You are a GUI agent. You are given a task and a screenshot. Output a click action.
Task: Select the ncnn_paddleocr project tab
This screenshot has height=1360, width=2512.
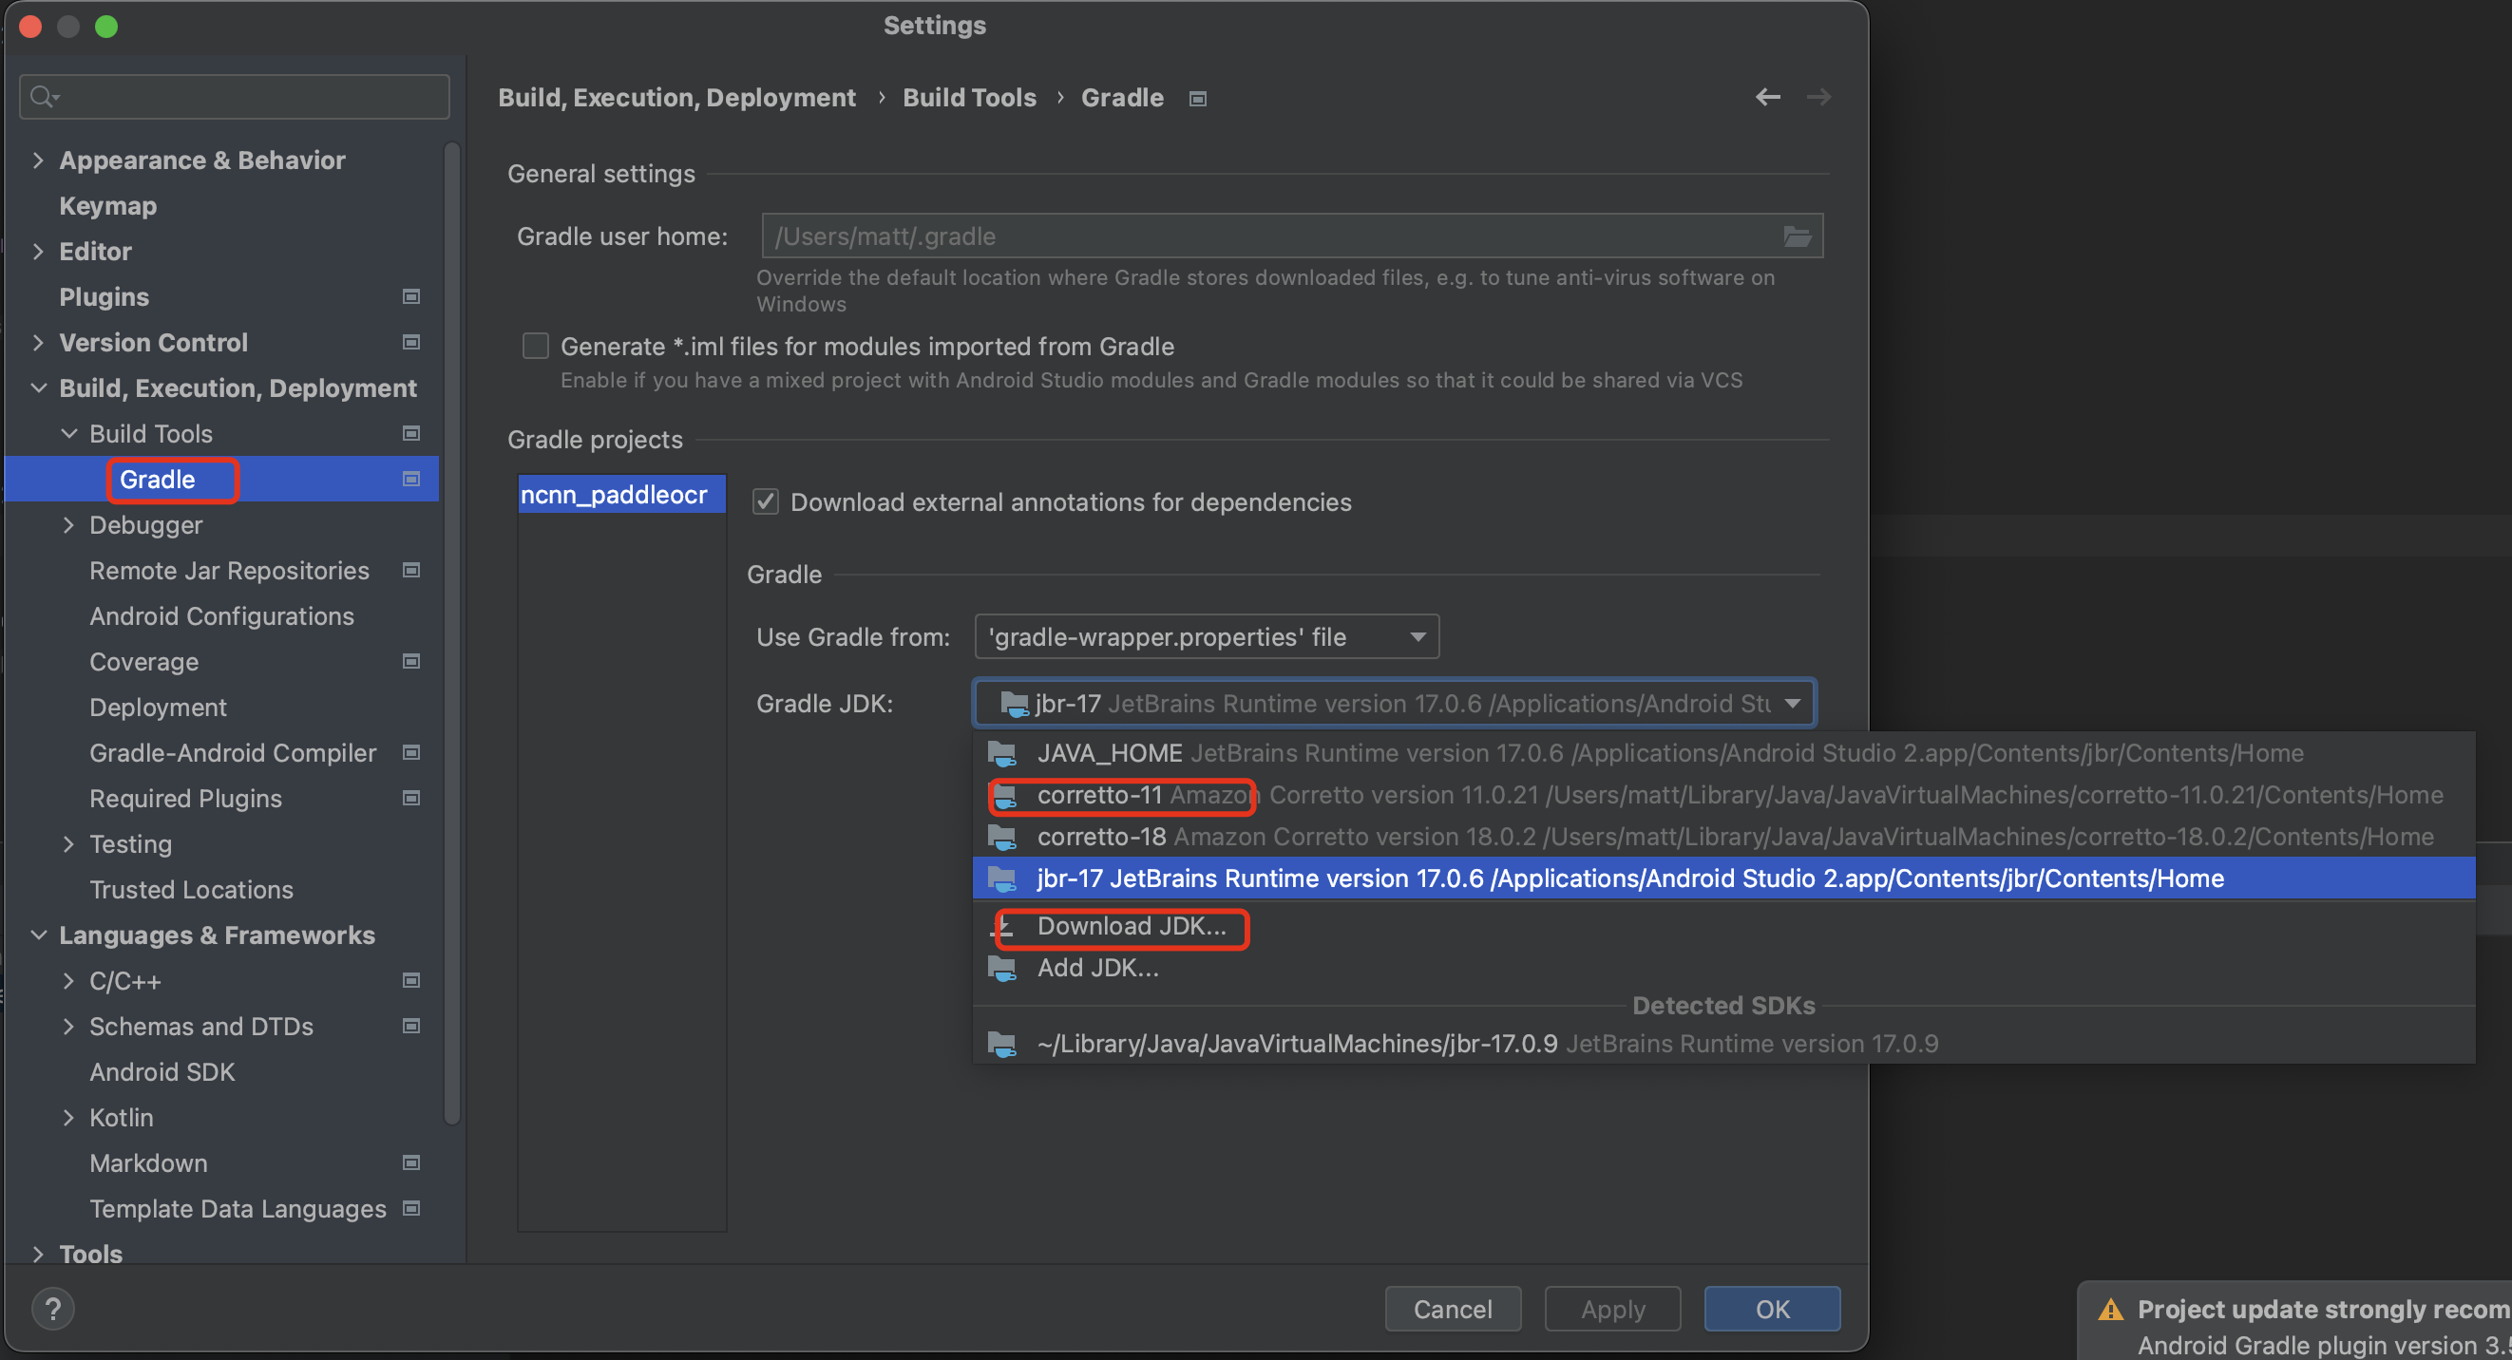[x=617, y=494]
